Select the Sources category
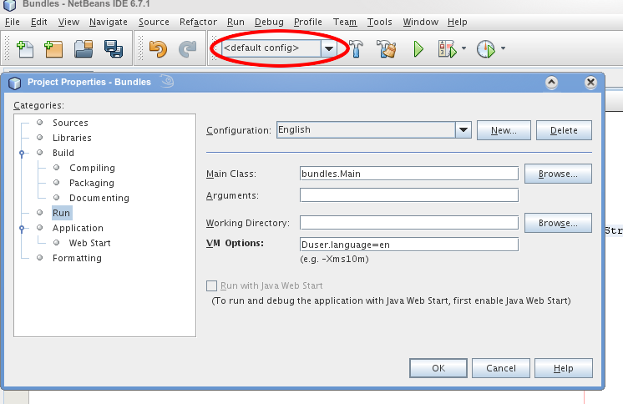The height and width of the screenshot is (404, 623). coord(70,123)
